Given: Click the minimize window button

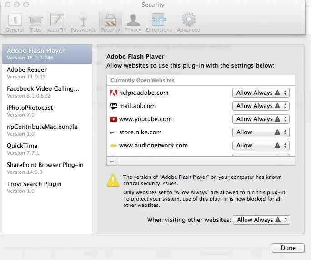Looking at the screenshot, I should [17, 5].
